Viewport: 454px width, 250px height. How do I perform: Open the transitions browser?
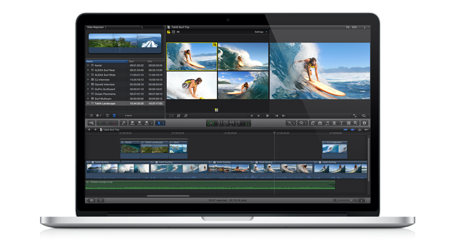[334, 123]
